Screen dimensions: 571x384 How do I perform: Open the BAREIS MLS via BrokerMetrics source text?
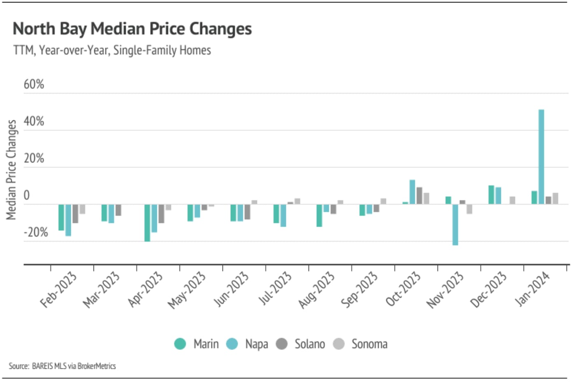pyautogui.click(x=74, y=366)
